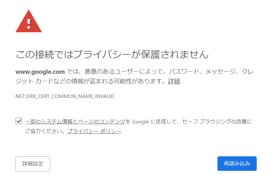
Task: Click the heading この接続ではプライバシーが保護されません
Action: pos(112,54)
